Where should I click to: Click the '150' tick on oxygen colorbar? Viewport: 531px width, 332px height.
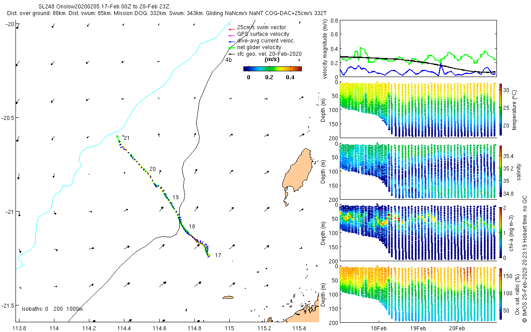(x=509, y=276)
